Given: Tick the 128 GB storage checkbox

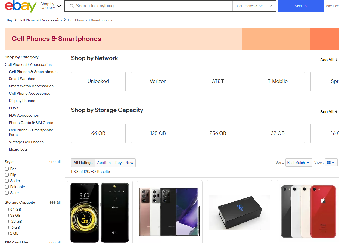Looking at the screenshot, I should click(7, 221).
